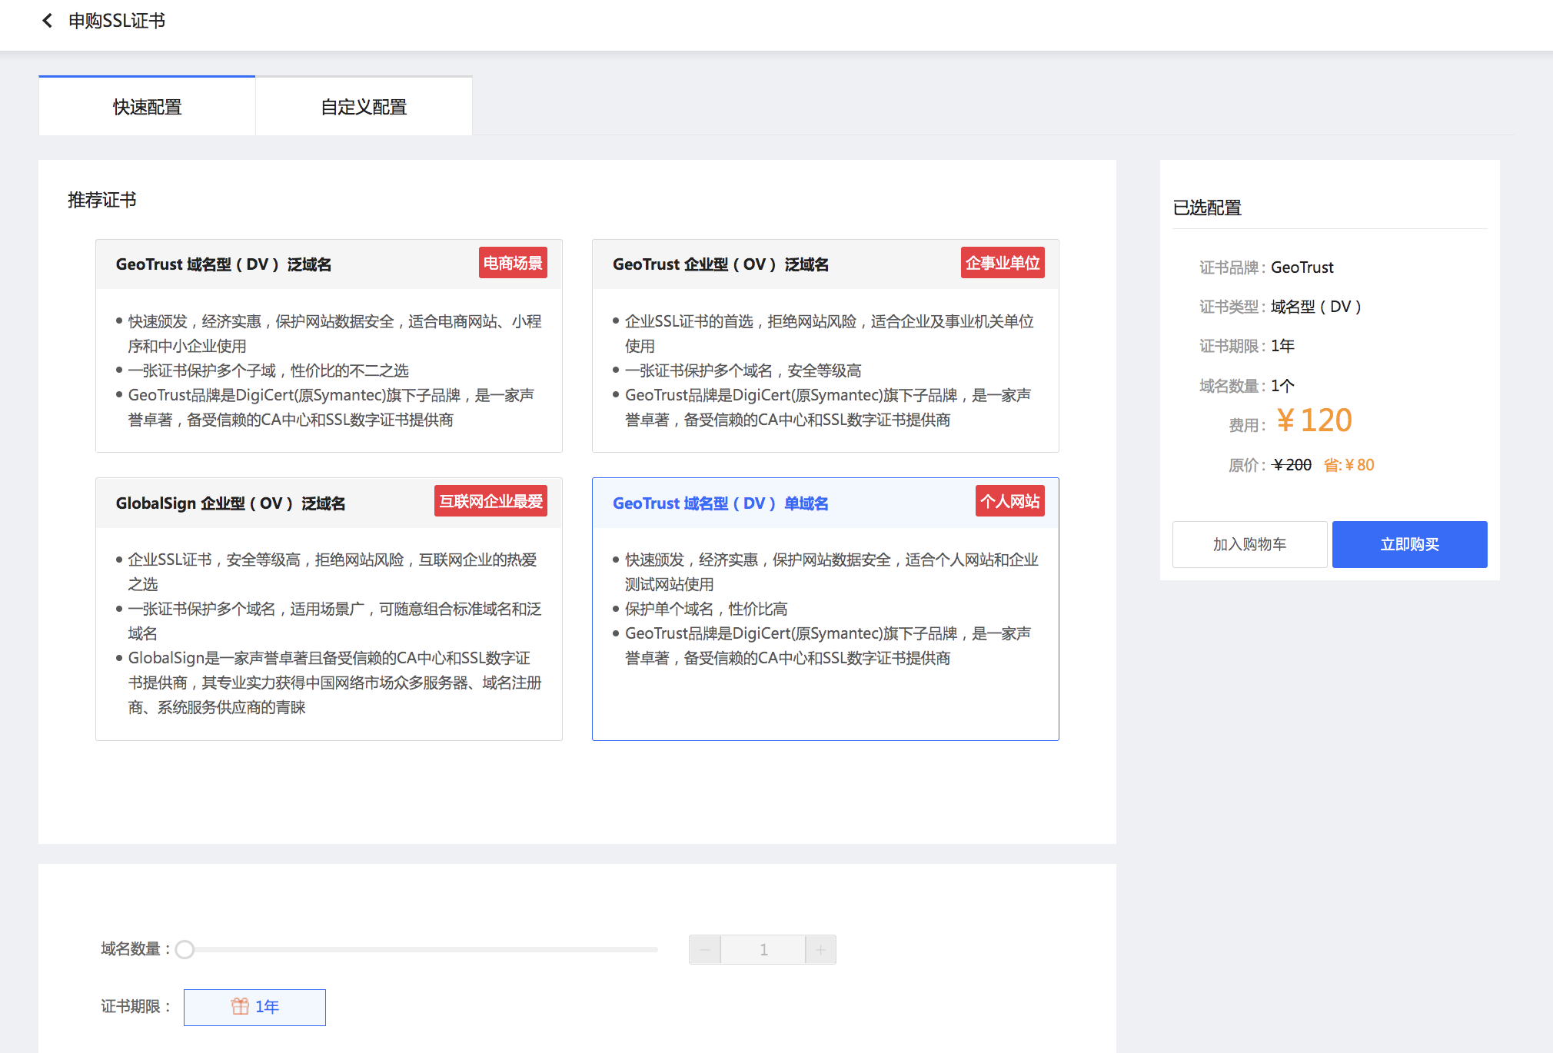Click the 证书类型 域名型 (DV) value
This screenshot has height=1053, width=1553.
[1316, 307]
